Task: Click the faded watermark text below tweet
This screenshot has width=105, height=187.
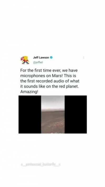Action: point(41,165)
